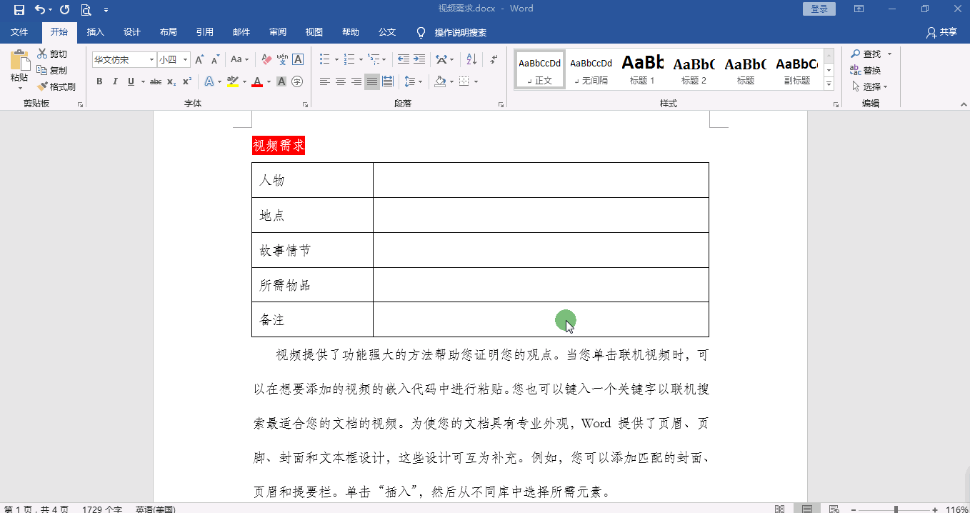The width and height of the screenshot is (970, 513).
Task: Click the 共享 share button
Action: click(941, 32)
